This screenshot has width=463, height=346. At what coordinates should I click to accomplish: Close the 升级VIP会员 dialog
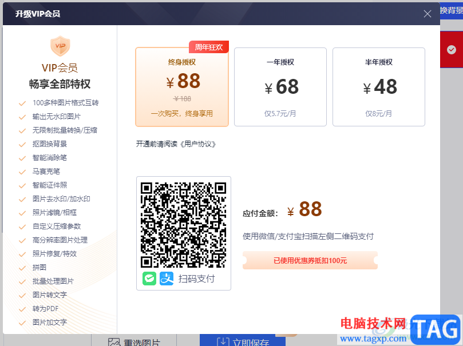tap(428, 14)
